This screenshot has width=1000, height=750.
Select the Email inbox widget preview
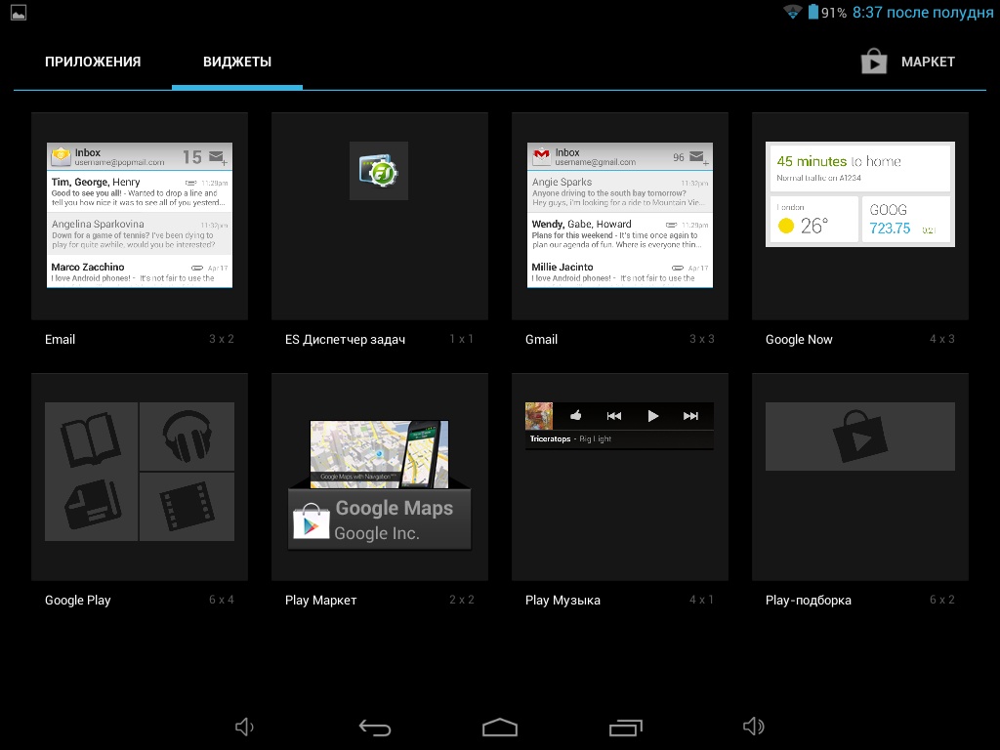(140, 215)
